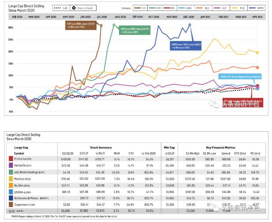
Task: Click the 150% y-axis label
Action: 11,63
